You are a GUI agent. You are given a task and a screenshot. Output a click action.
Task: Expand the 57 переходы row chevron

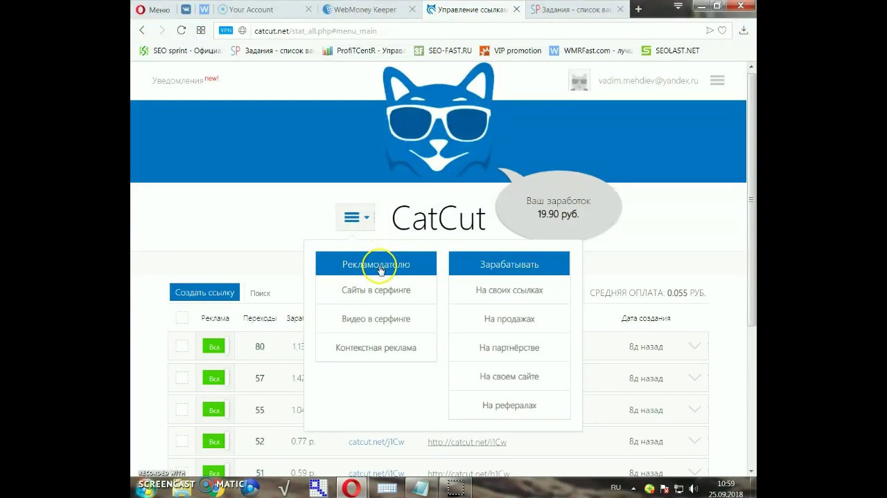pos(694,378)
